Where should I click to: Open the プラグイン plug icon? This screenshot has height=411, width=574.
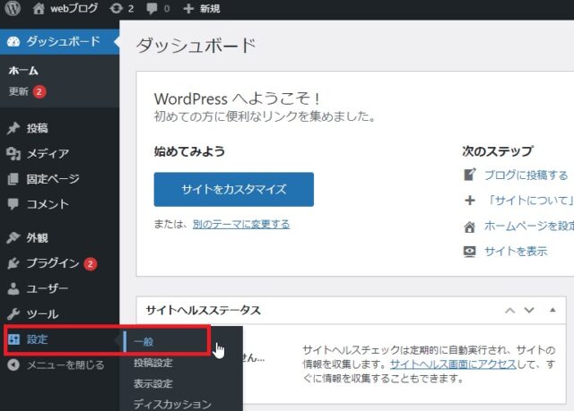(13, 263)
